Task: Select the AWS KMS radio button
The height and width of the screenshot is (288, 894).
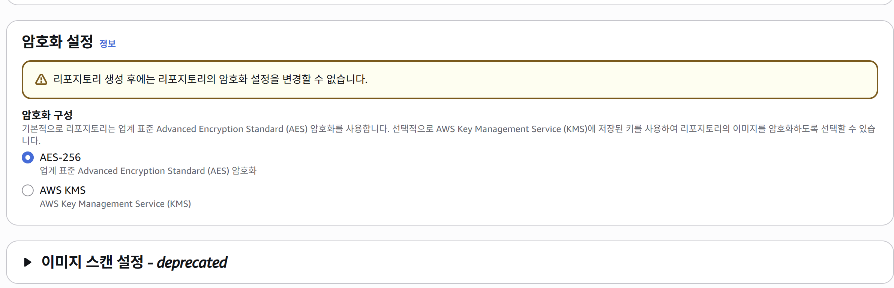Action: click(x=28, y=190)
